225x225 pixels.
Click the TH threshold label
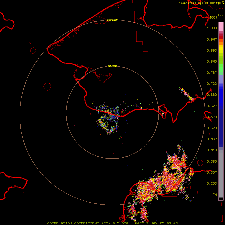coord(215,195)
